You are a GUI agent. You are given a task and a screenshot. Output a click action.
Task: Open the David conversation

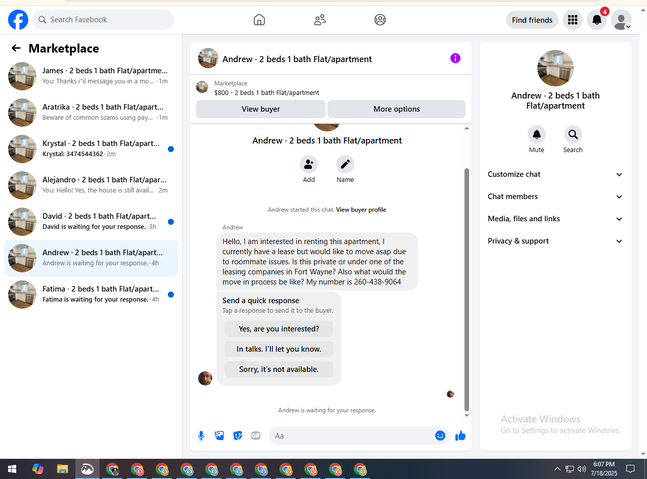click(91, 222)
